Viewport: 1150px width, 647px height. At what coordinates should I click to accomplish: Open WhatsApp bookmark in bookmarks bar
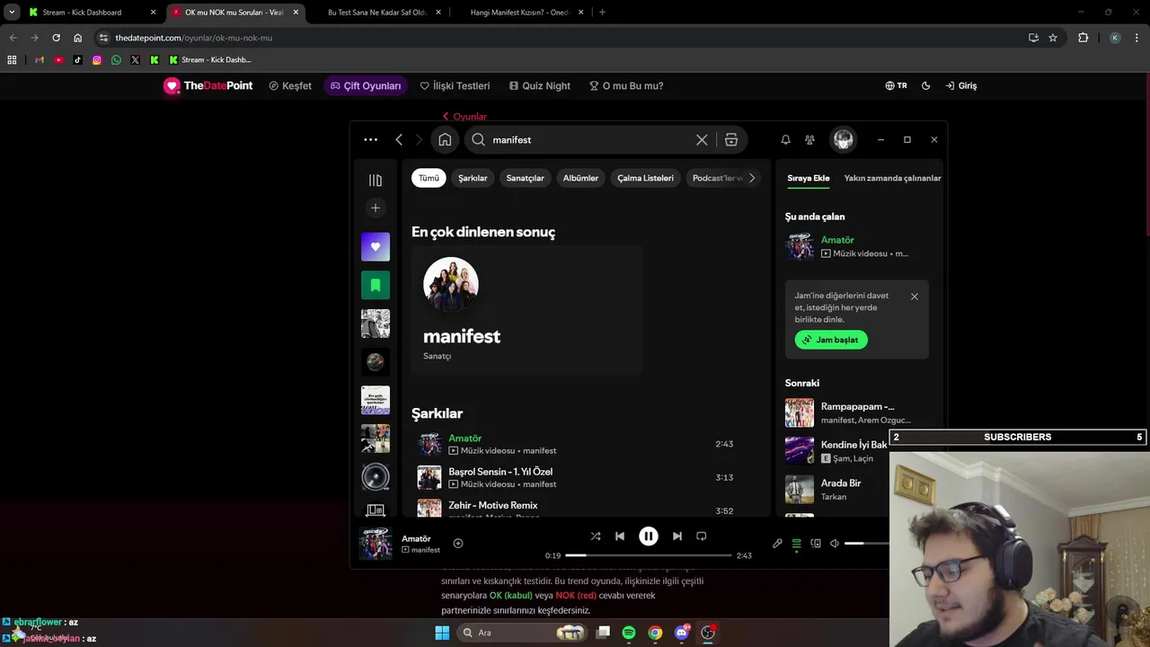(116, 60)
